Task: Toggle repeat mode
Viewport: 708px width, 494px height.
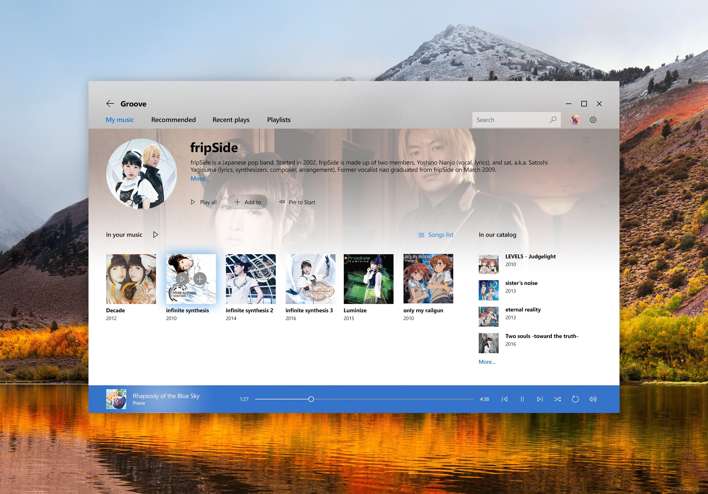Action: (575, 399)
